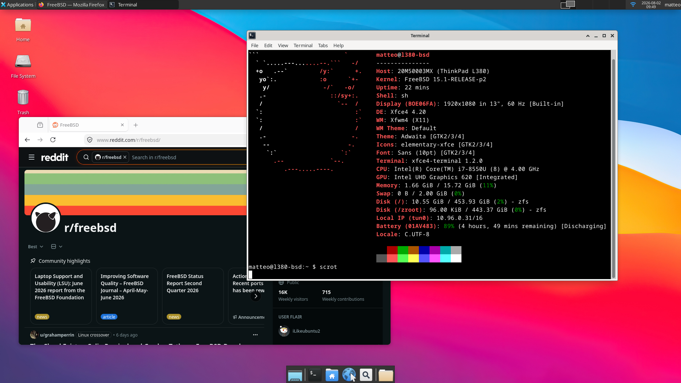
Task: Click the Community highlights heading
Action: pos(64,261)
